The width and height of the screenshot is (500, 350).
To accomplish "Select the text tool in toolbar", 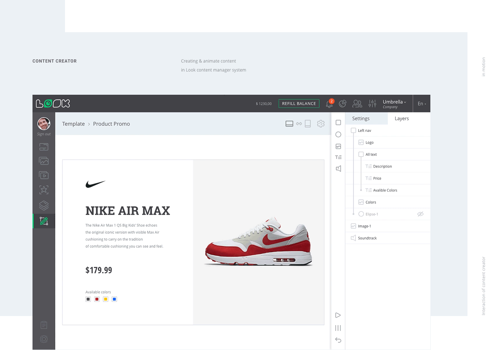I will pos(338,157).
